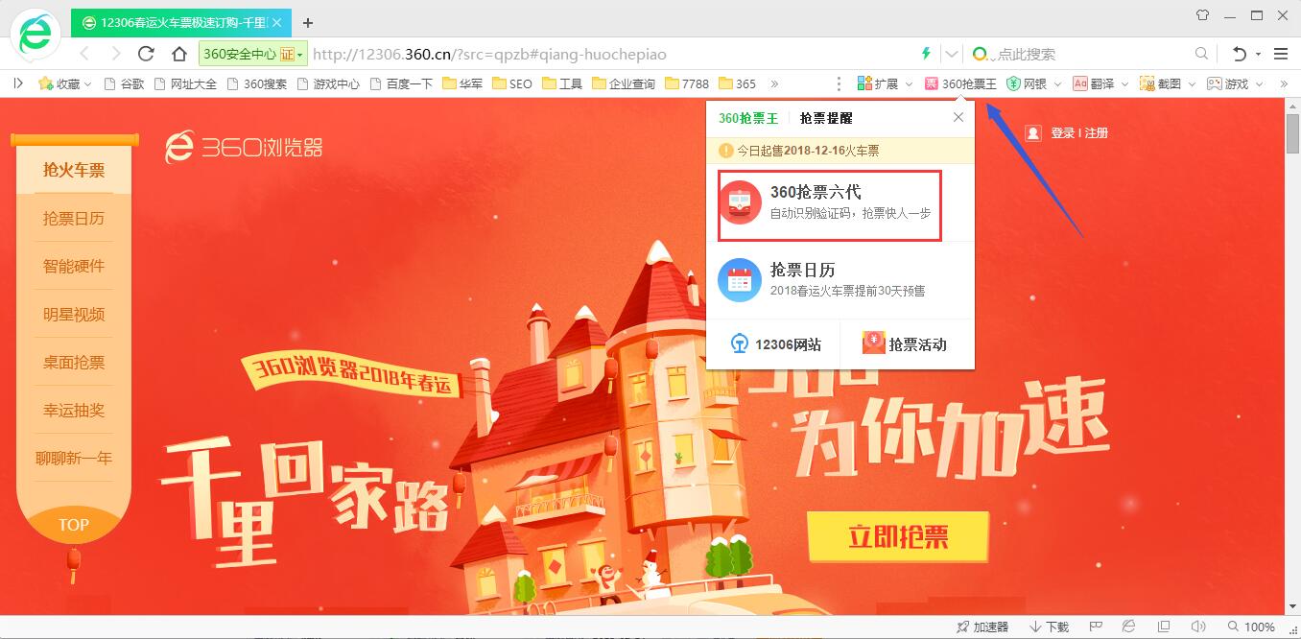
Task: Expand the overflow chevron for more toolbar items
Action: click(1284, 83)
